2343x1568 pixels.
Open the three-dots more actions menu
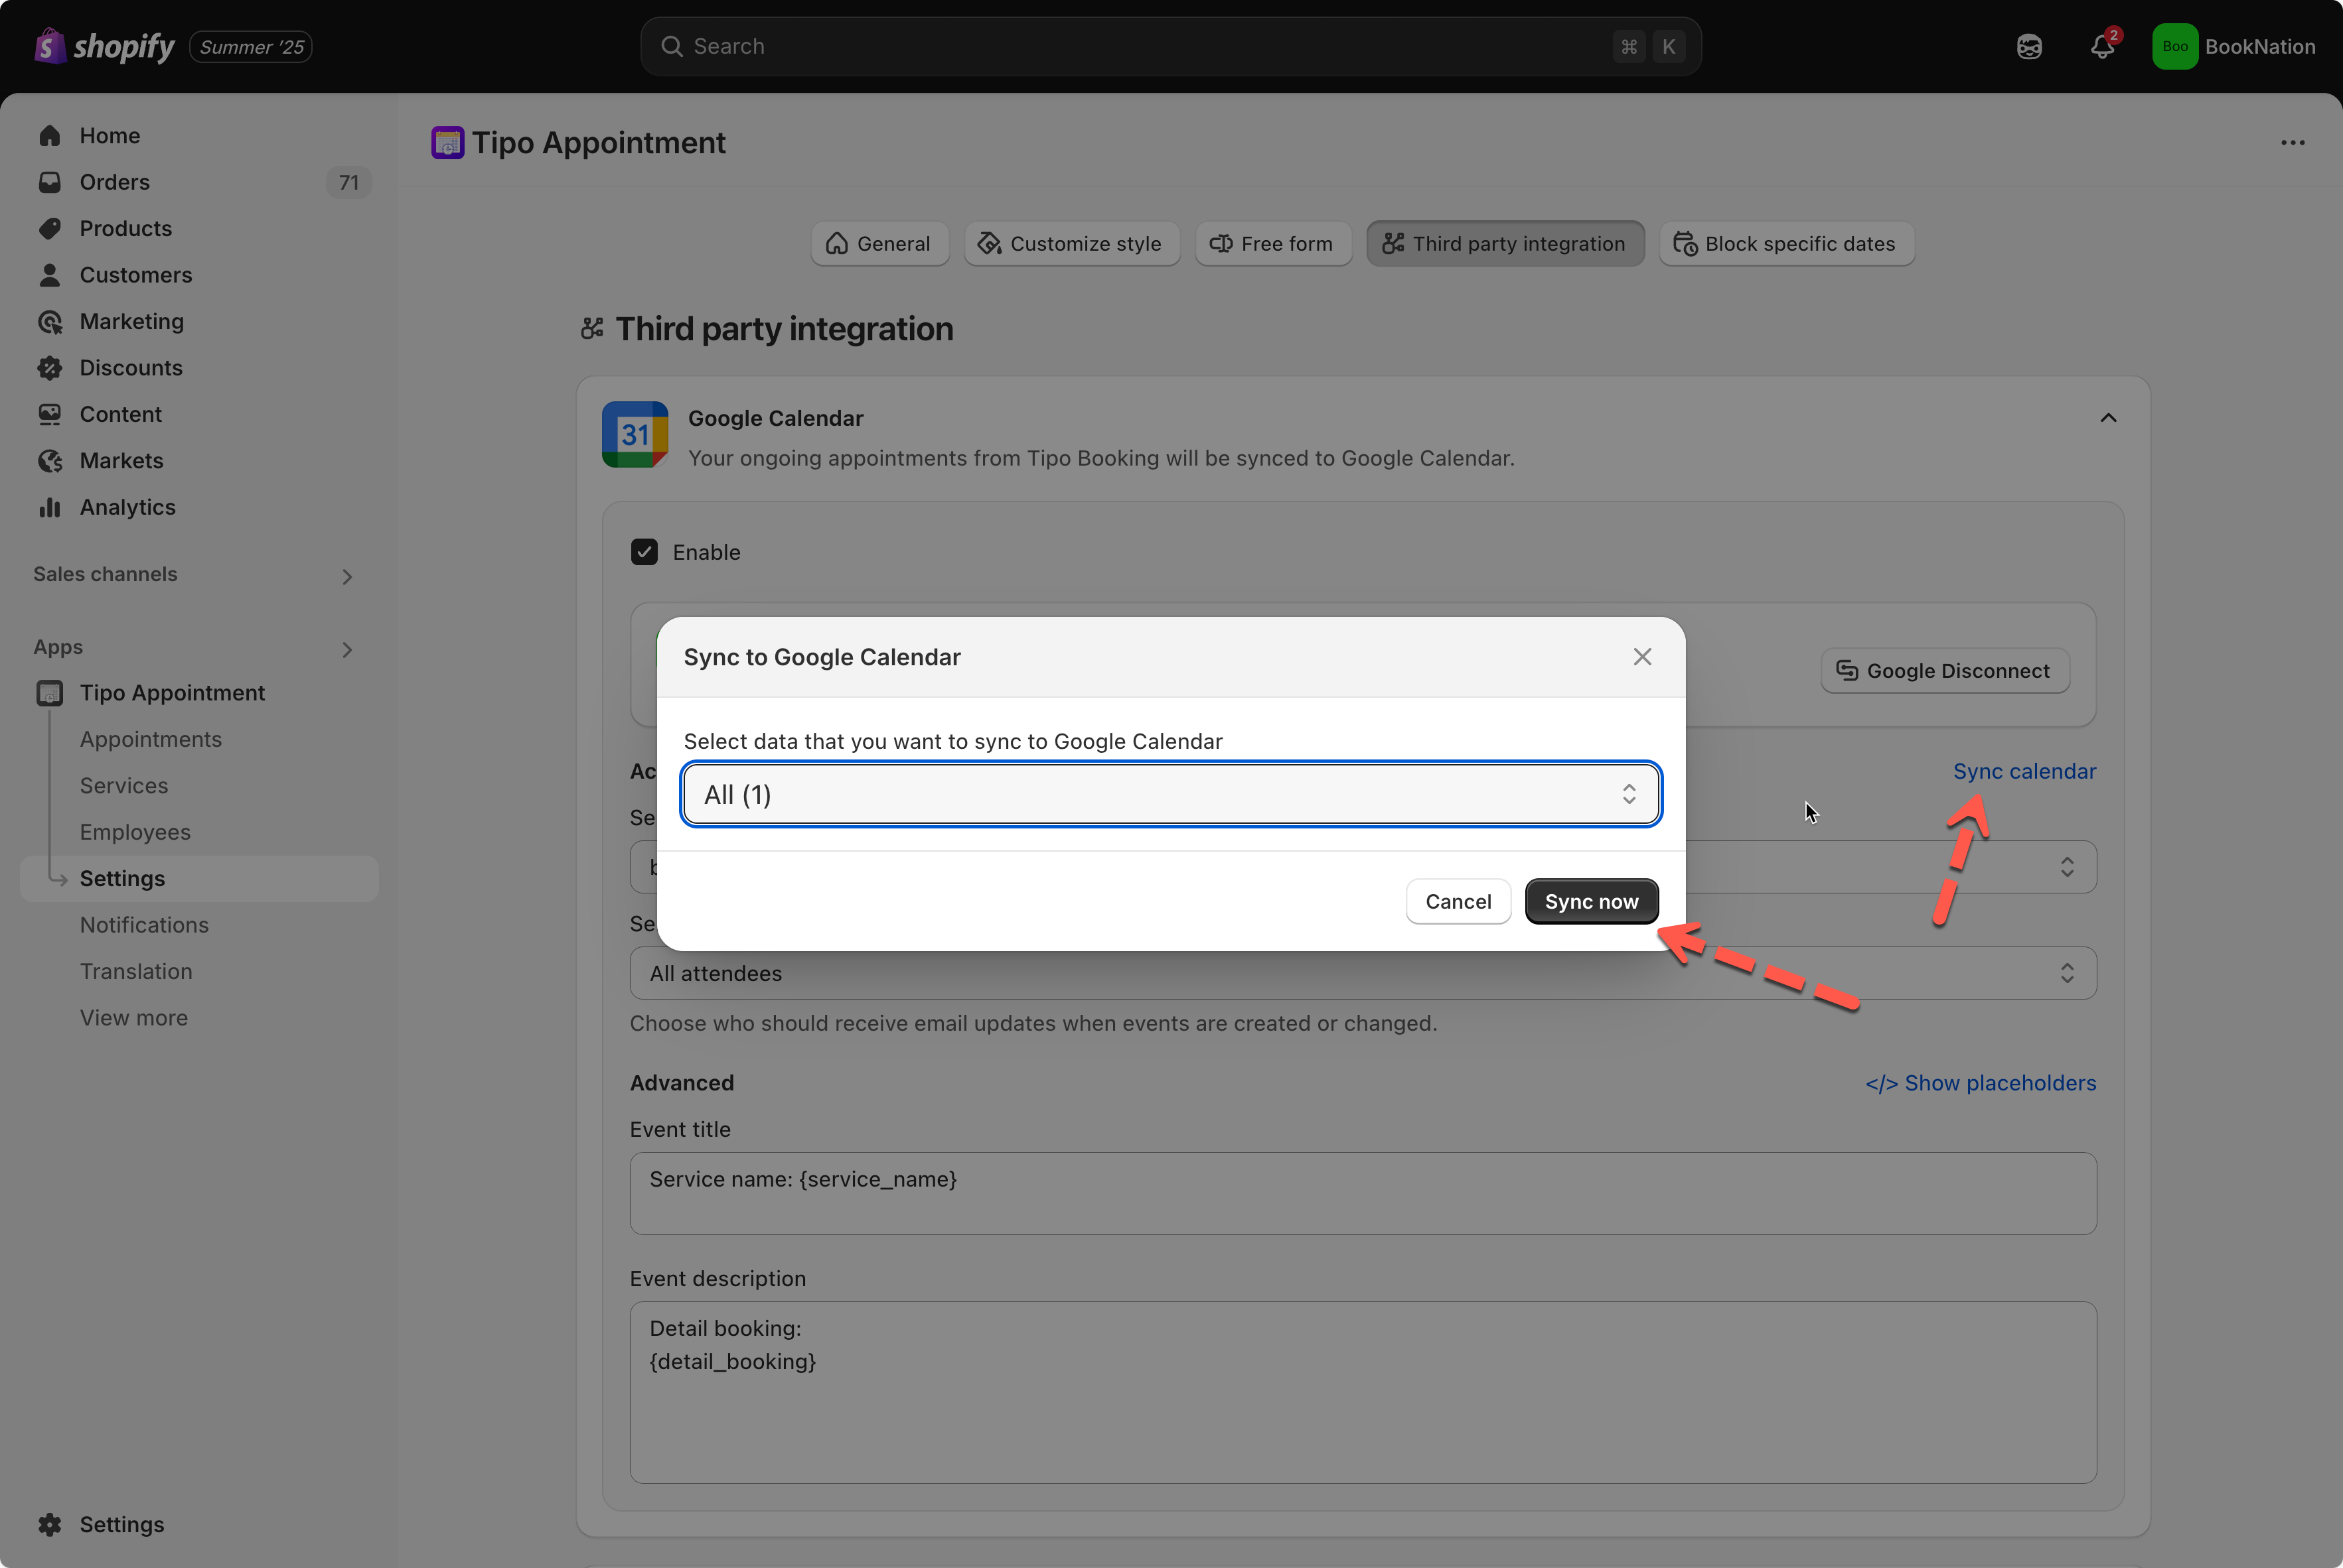click(2292, 143)
